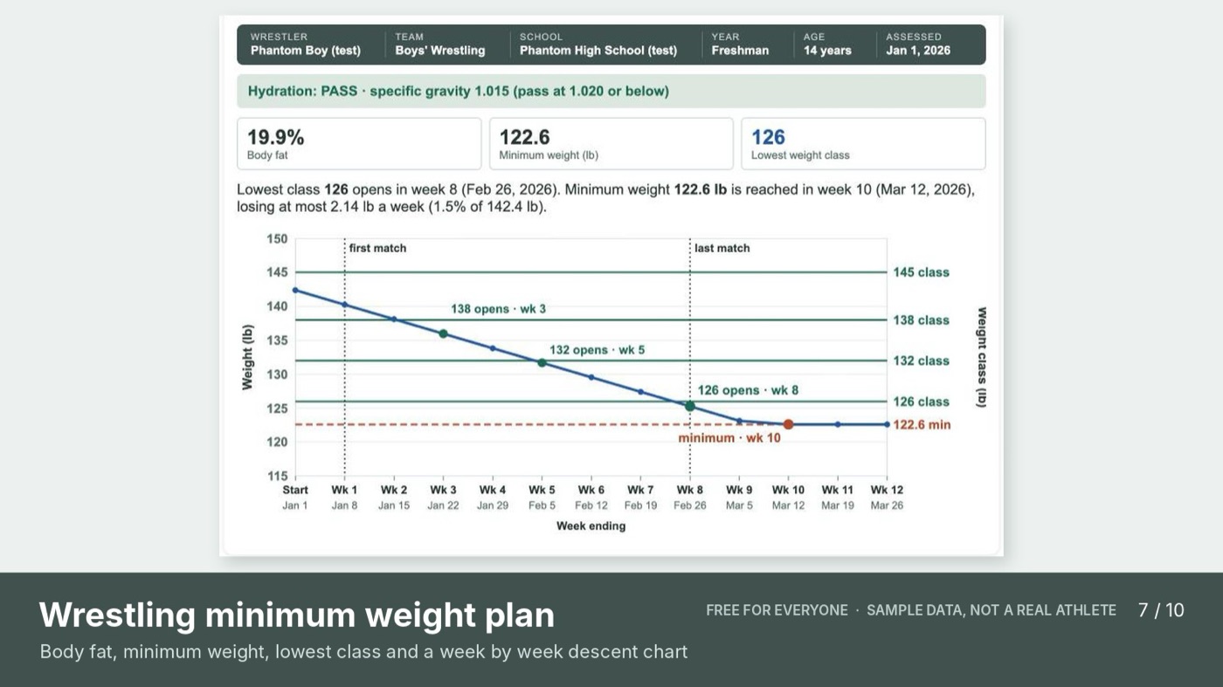Click the school value "Phantom High School (test)"
This screenshot has width=1223, height=687.
point(598,51)
